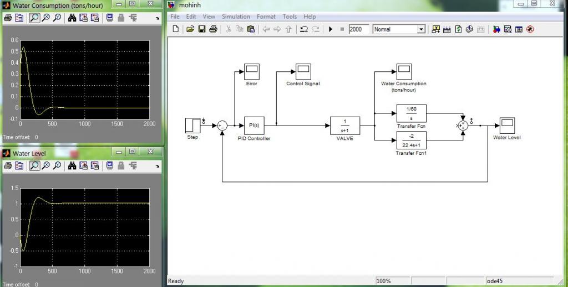Open the File menu

pyautogui.click(x=175, y=17)
